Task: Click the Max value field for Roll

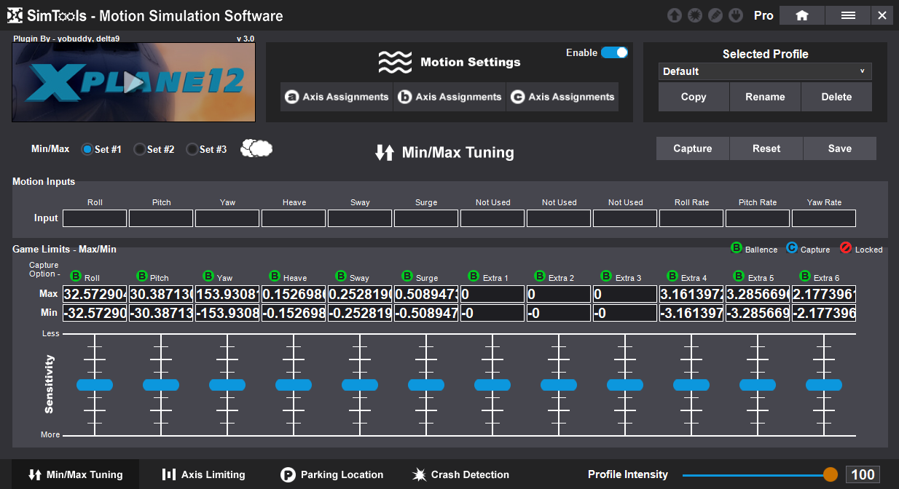Action: (x=94, y=294)
